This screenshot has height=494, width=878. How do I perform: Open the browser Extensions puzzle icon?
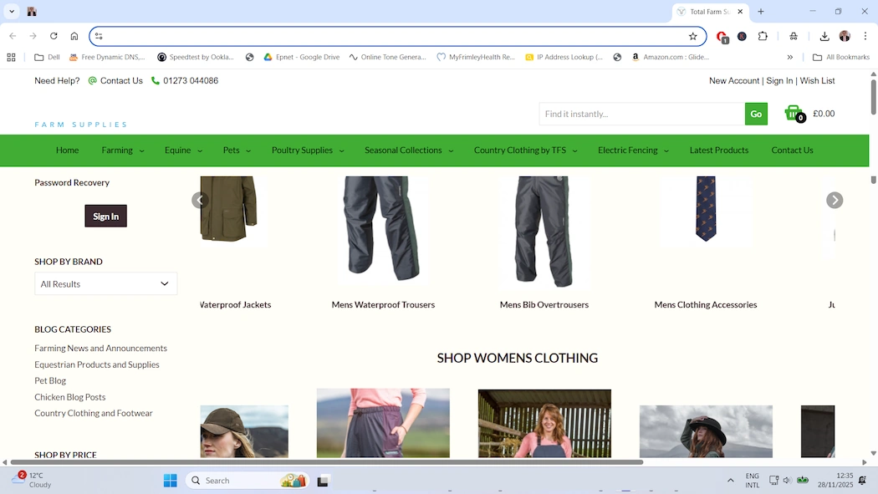point(762,36)
